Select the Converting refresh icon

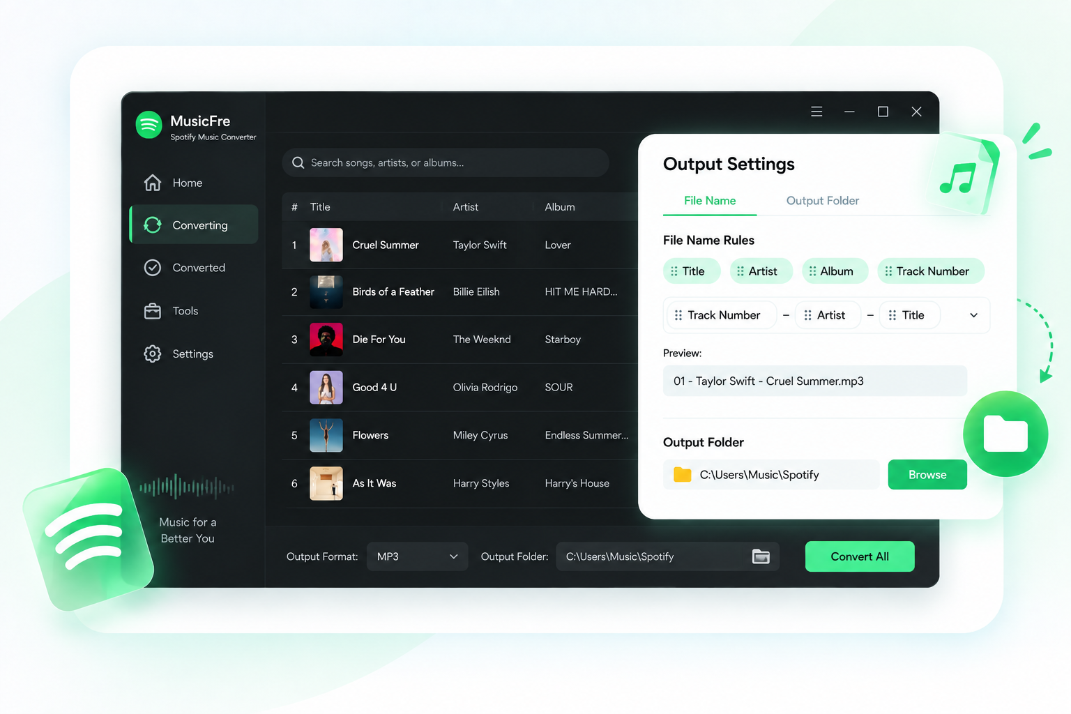point(153,225)
